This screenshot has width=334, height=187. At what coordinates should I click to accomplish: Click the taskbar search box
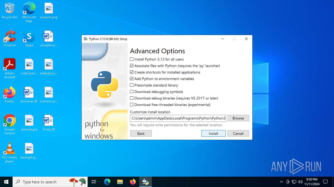point(50,182)
